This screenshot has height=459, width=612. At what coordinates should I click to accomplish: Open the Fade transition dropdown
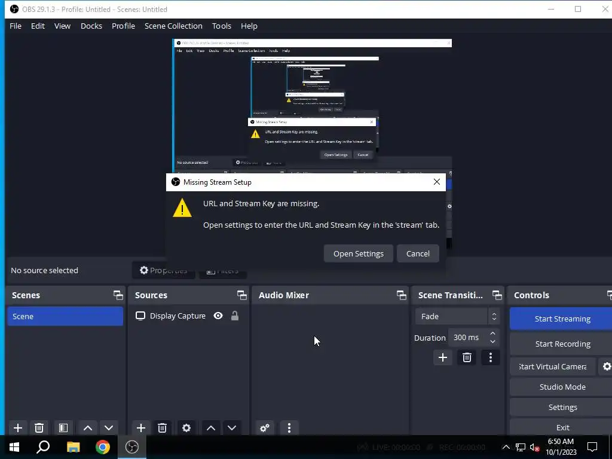point(457,316)
